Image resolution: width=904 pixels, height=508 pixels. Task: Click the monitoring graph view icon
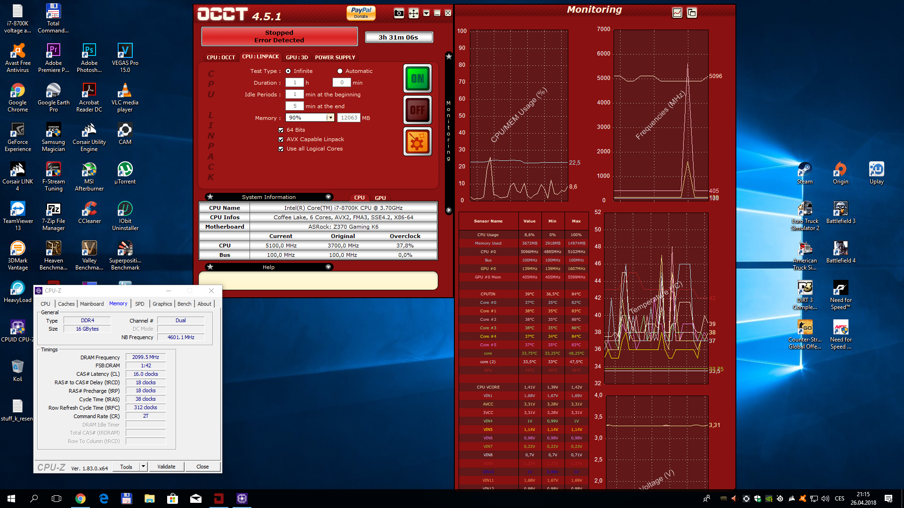677,13
